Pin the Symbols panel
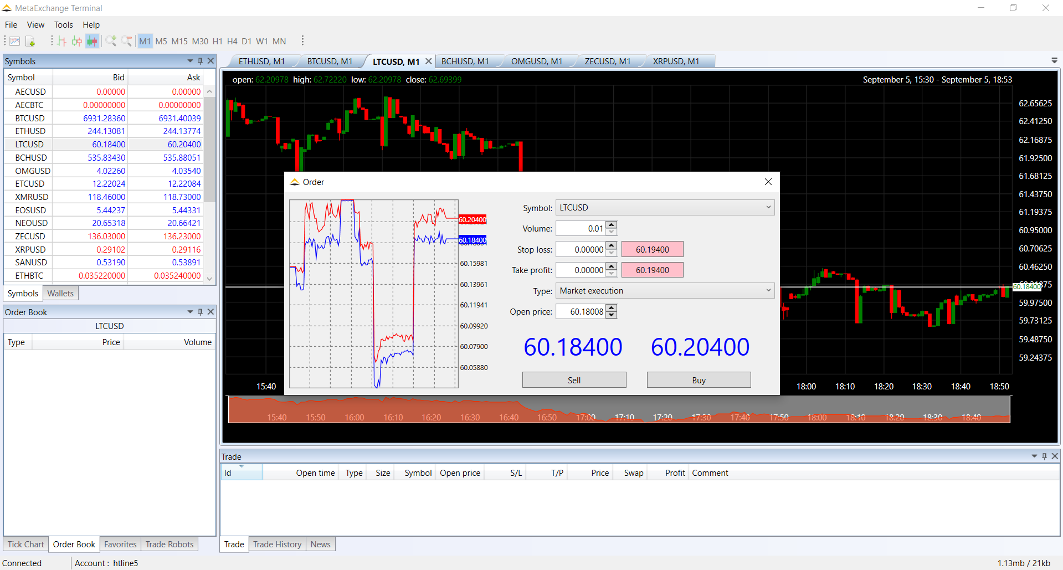The width and height of the screenshot is (1063, 570). 201,61
